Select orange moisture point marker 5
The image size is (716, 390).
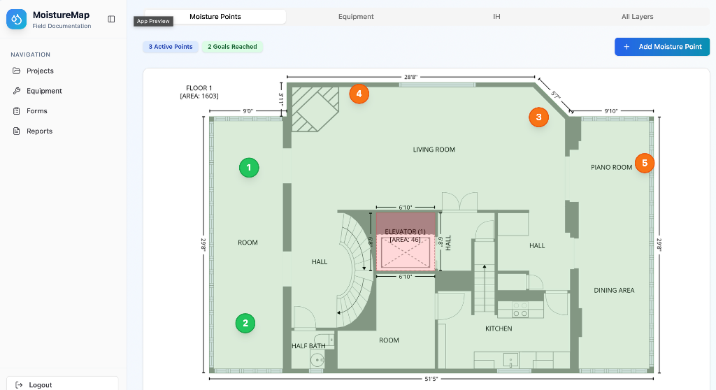click(x=645, y=163)
